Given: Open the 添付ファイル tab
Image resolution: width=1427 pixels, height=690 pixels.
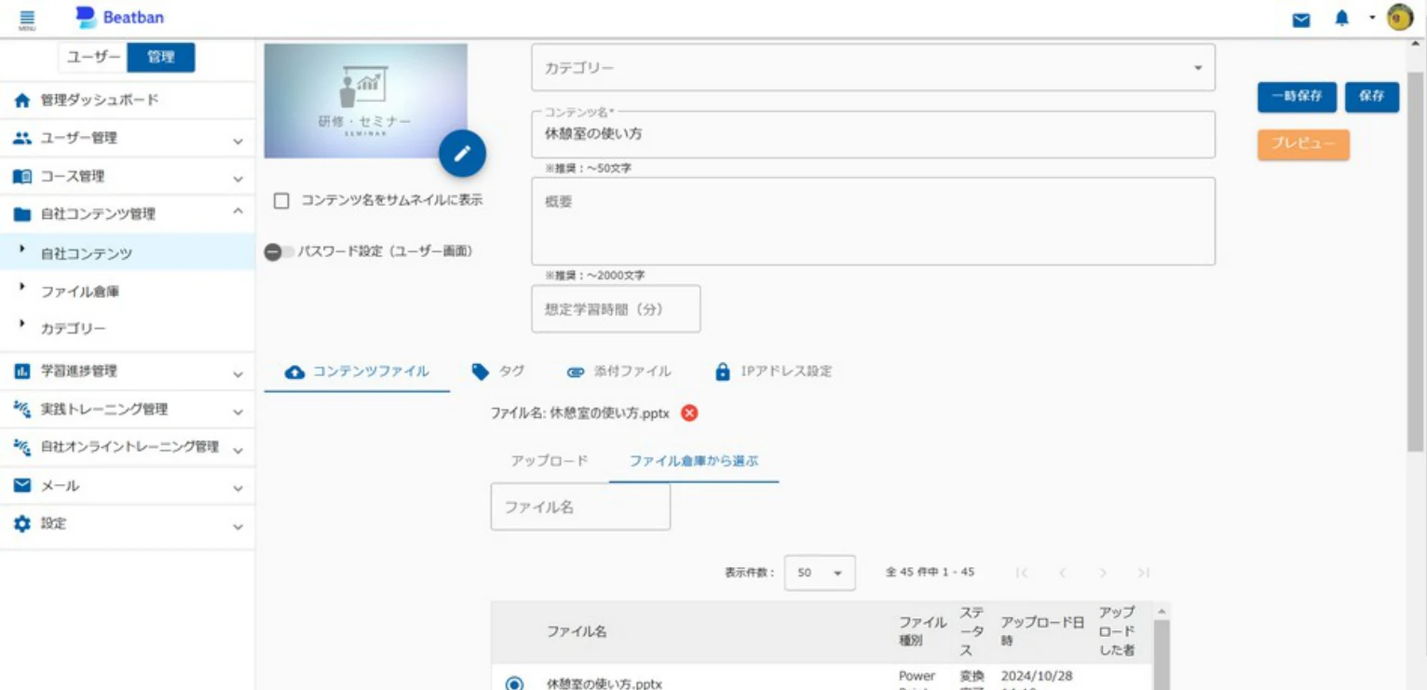Looking at the screenshot, I should click(x=618, y=372).
